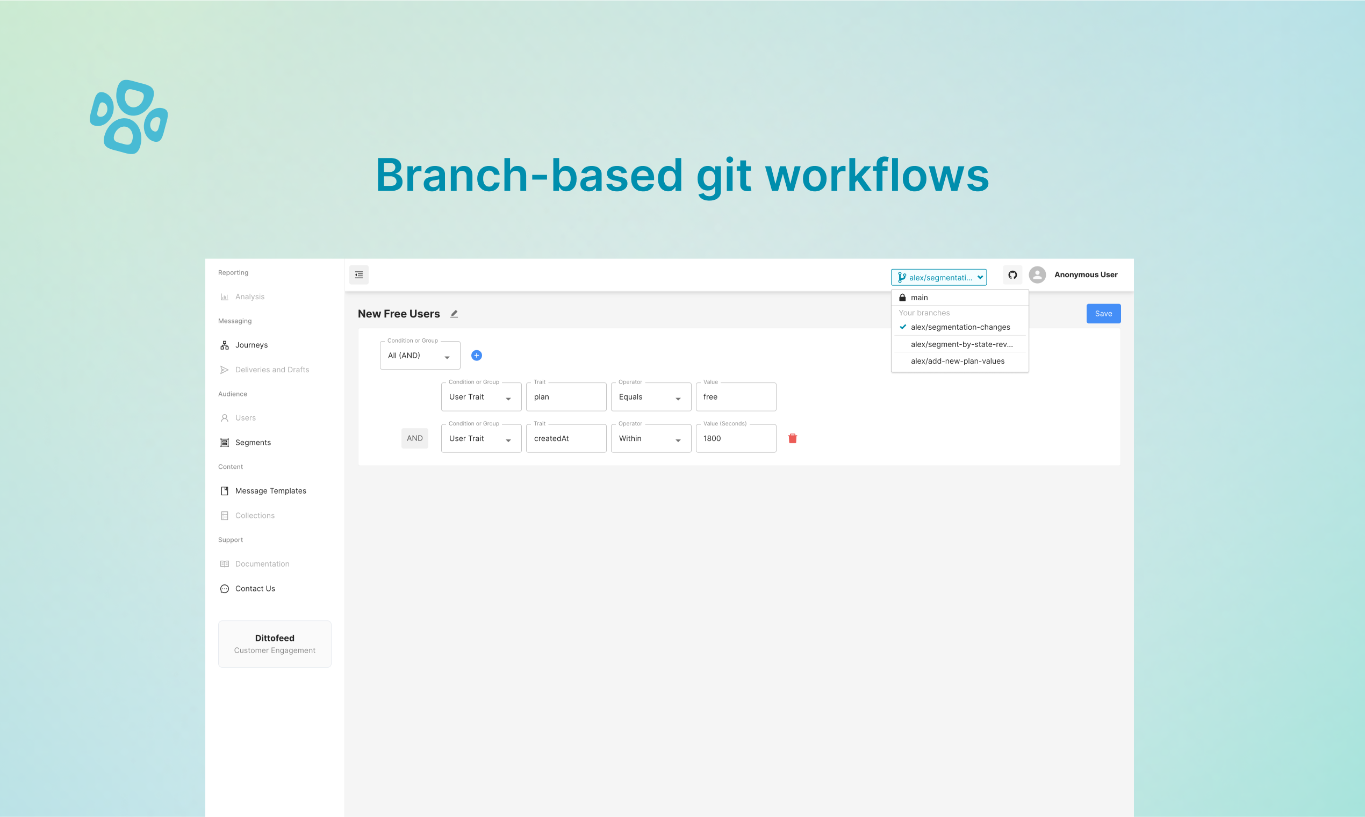Viewport: 1365px width, 817px height.
Task: Collapse the sidebar with menu toggle icon
Action: point(359,274)
